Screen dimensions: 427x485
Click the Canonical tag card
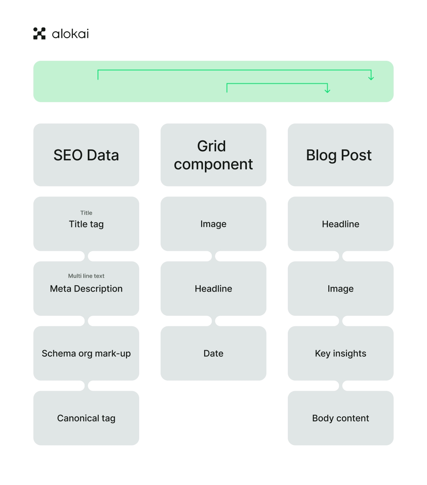point(86,418)
